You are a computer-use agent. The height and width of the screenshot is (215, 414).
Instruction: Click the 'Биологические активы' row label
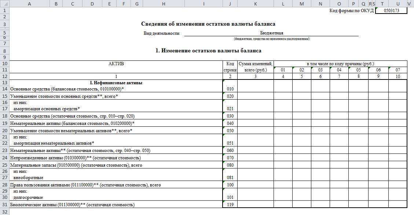point(73,204)
